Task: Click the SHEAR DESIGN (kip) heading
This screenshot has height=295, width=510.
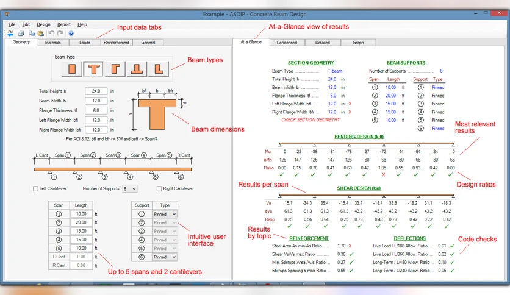Action: [359, 188]
